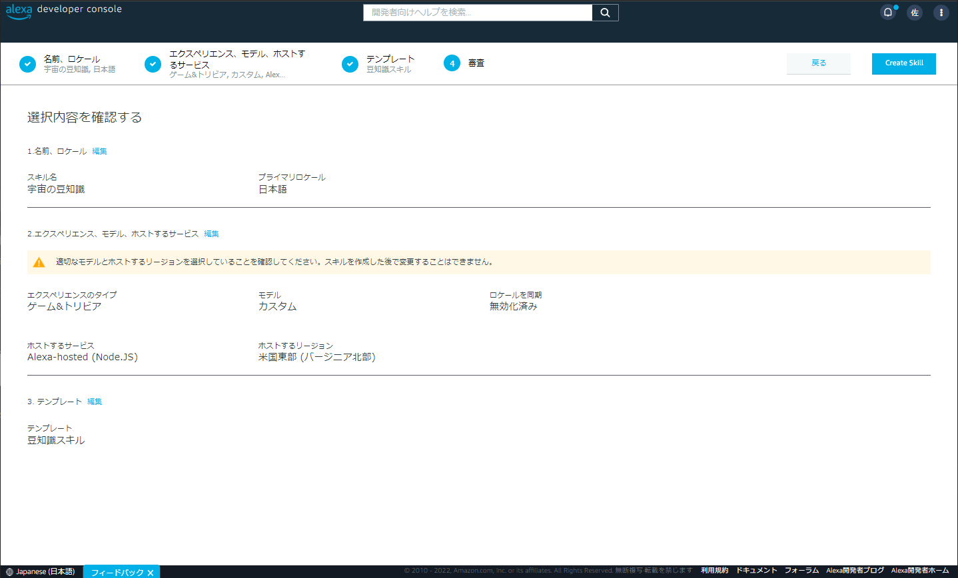
Task: Click the search magnifier icon
Action: coord(604,12)
